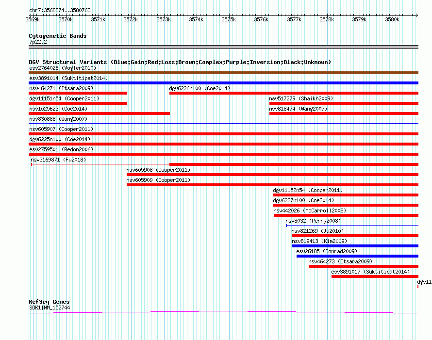Click nsv819413 (Kim2009) label
Image resolution: width=432 pixels, height=340 pixels.
pos(319,241)
